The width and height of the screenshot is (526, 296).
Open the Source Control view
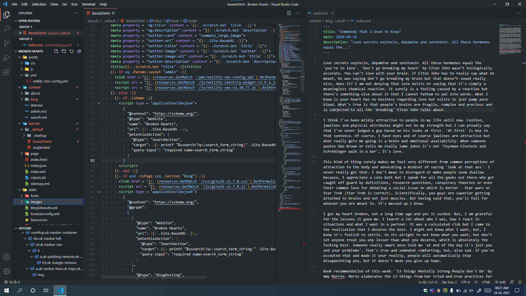click(7, 43)
